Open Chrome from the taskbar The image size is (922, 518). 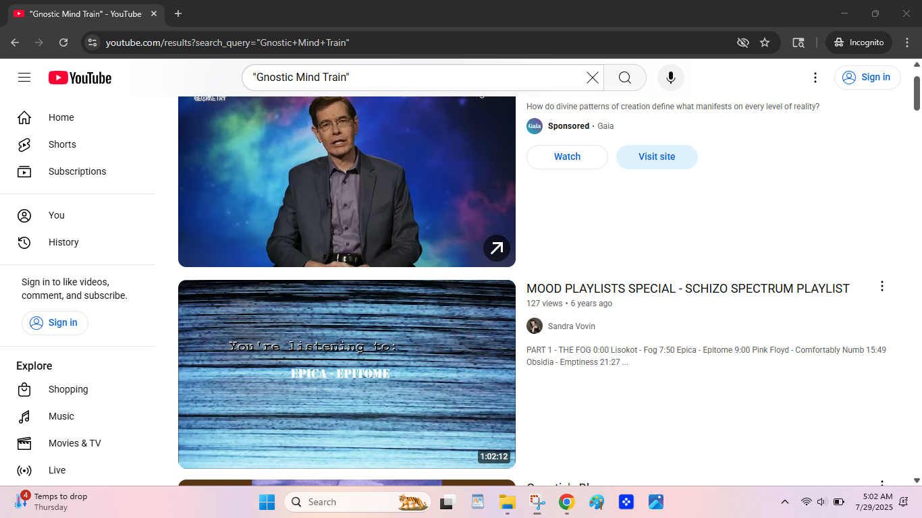[x=566, y=502]
